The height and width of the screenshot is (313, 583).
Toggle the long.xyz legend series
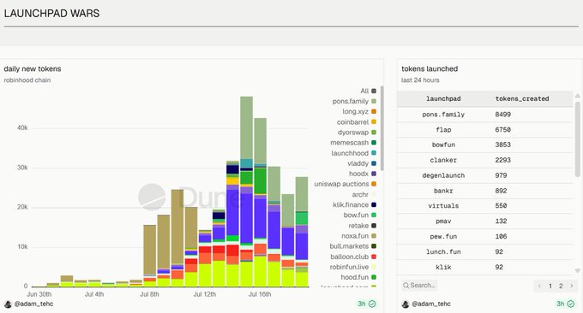[x=359, y=112]
